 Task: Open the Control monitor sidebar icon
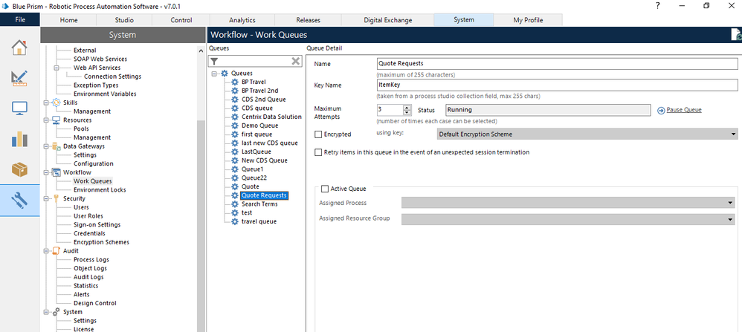(x=19, y=108)
